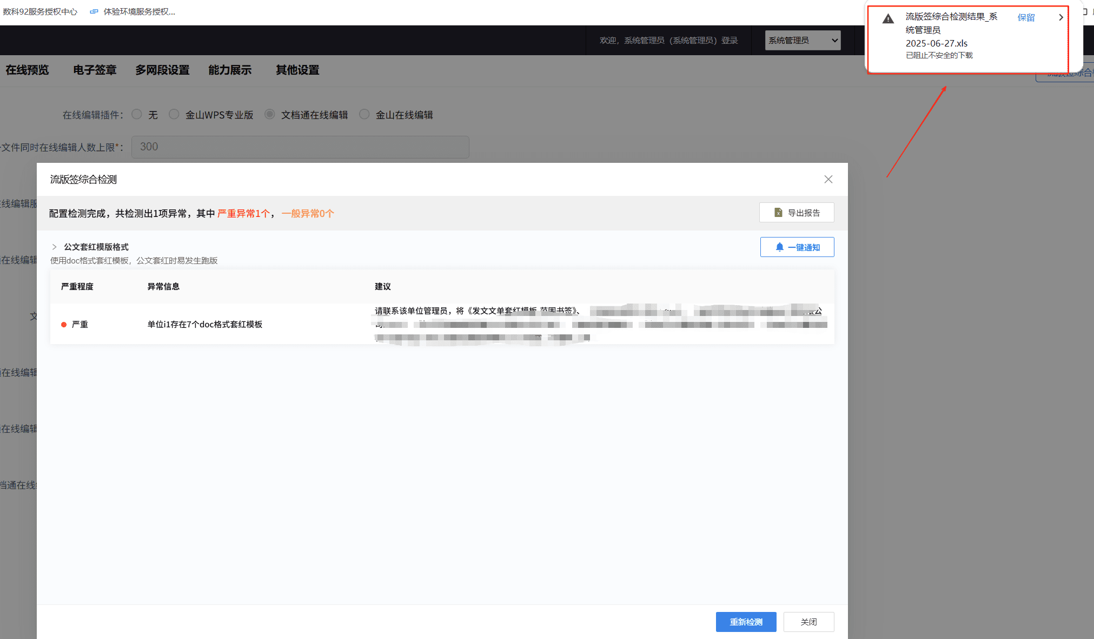Click the 建议 column header
Viewport: 1094px width, 639px height.
coord(383,286)
